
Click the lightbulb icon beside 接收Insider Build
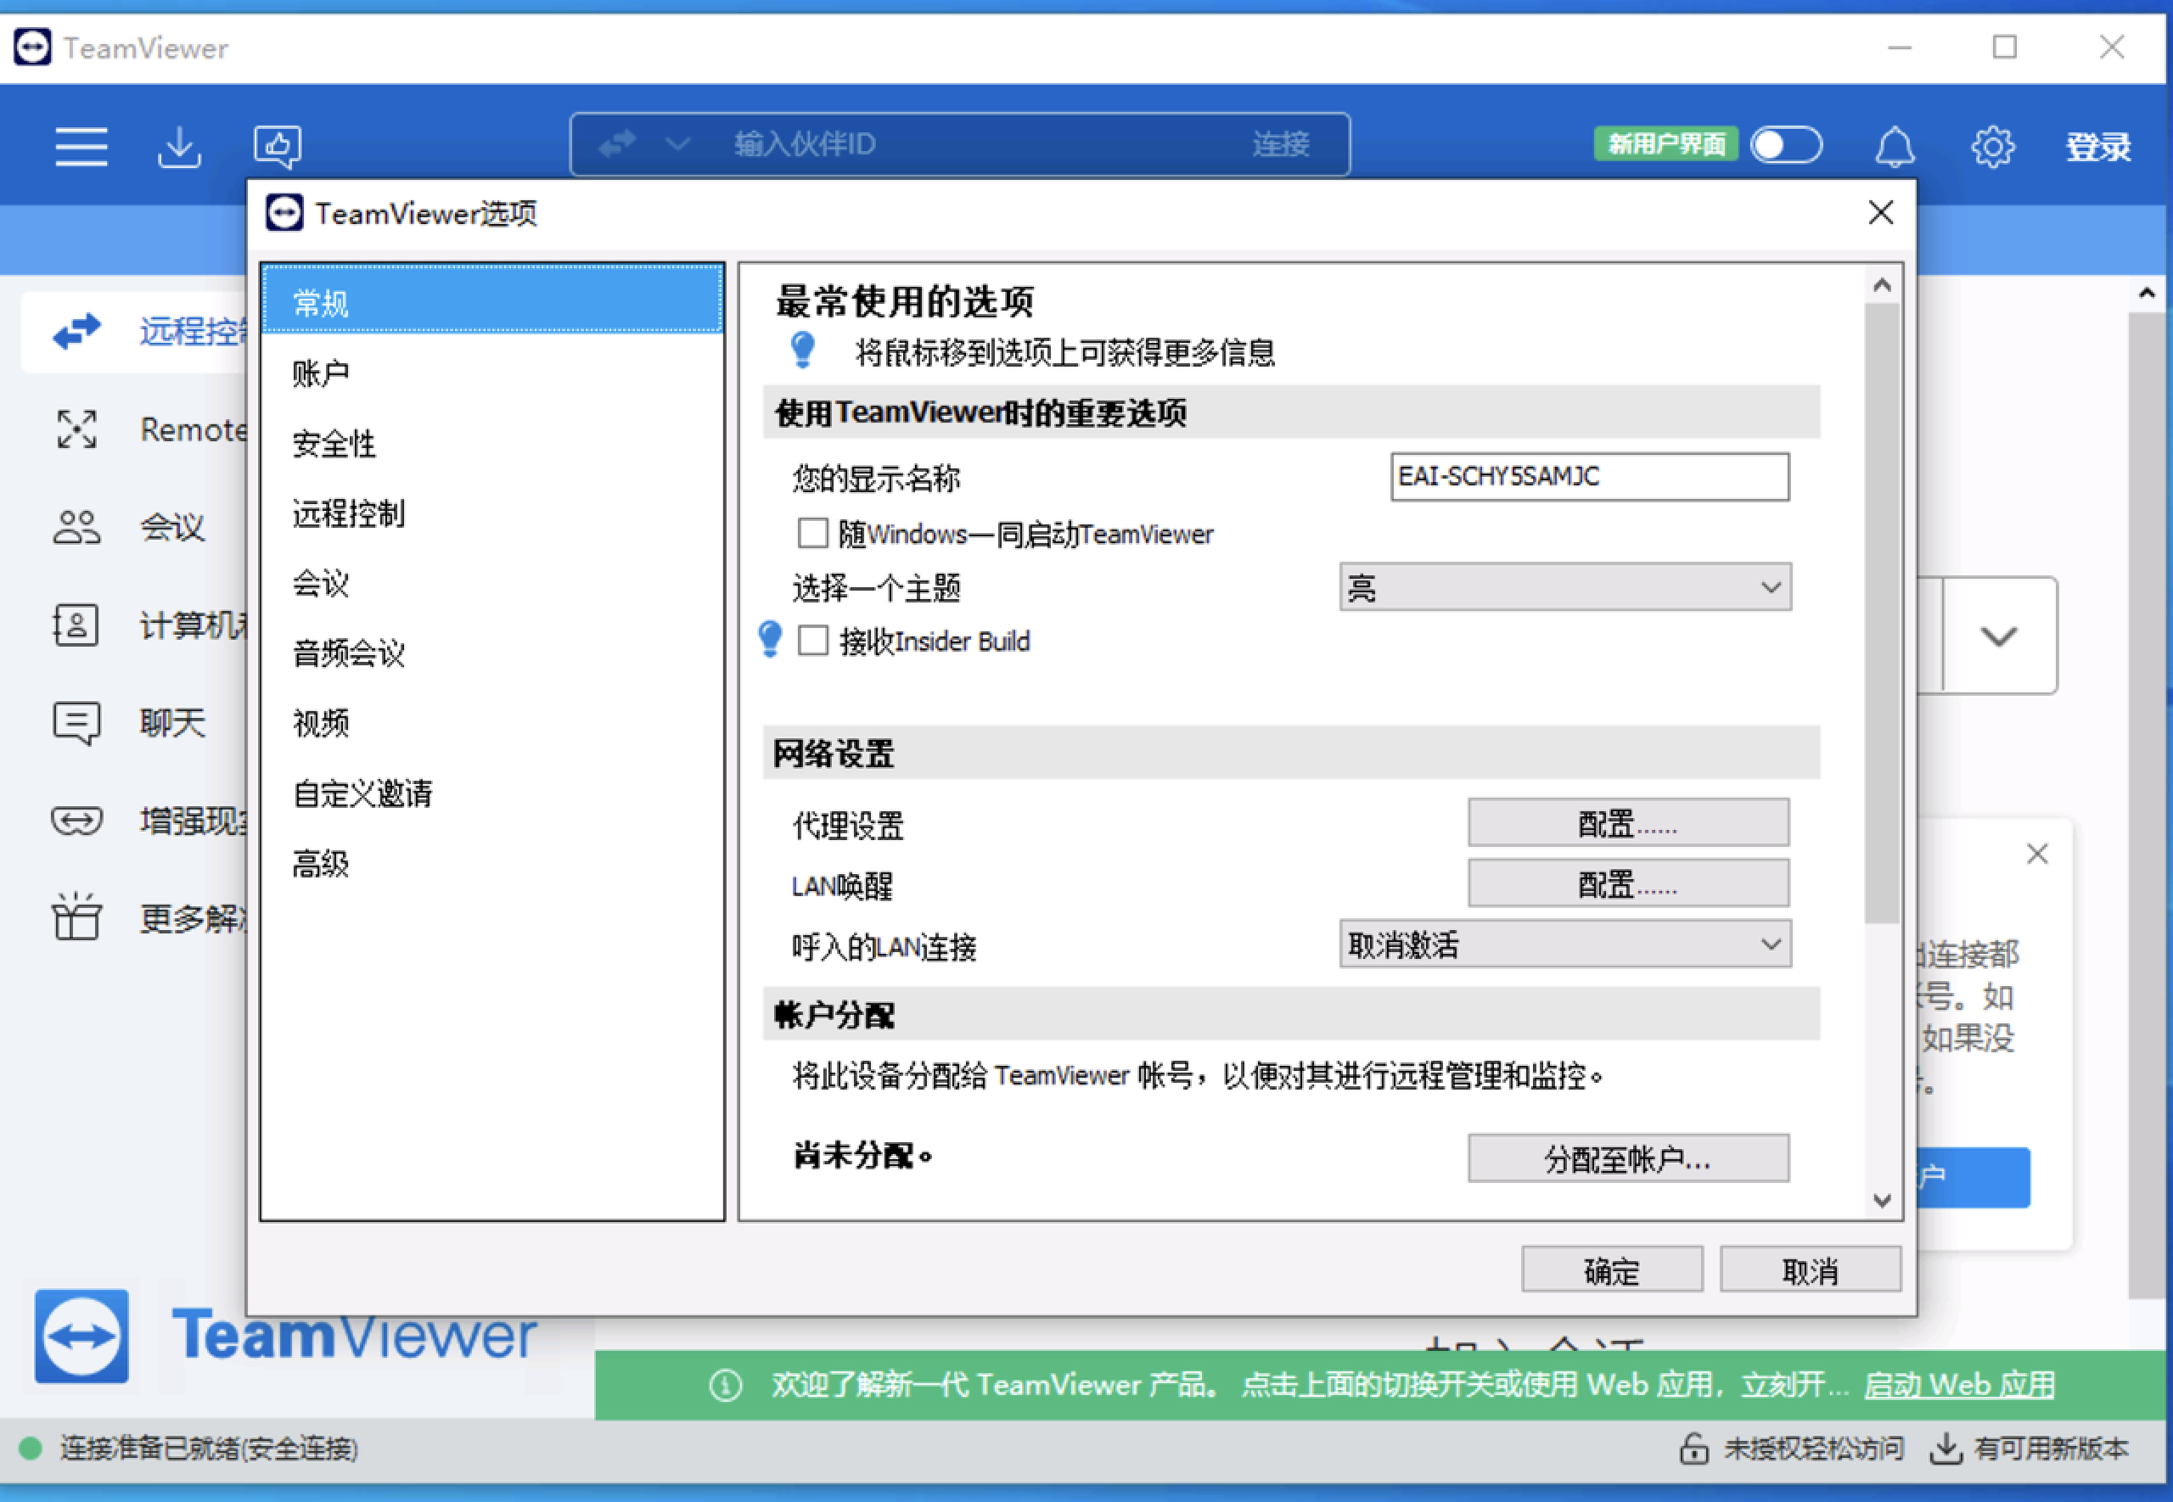pos(770,640)
